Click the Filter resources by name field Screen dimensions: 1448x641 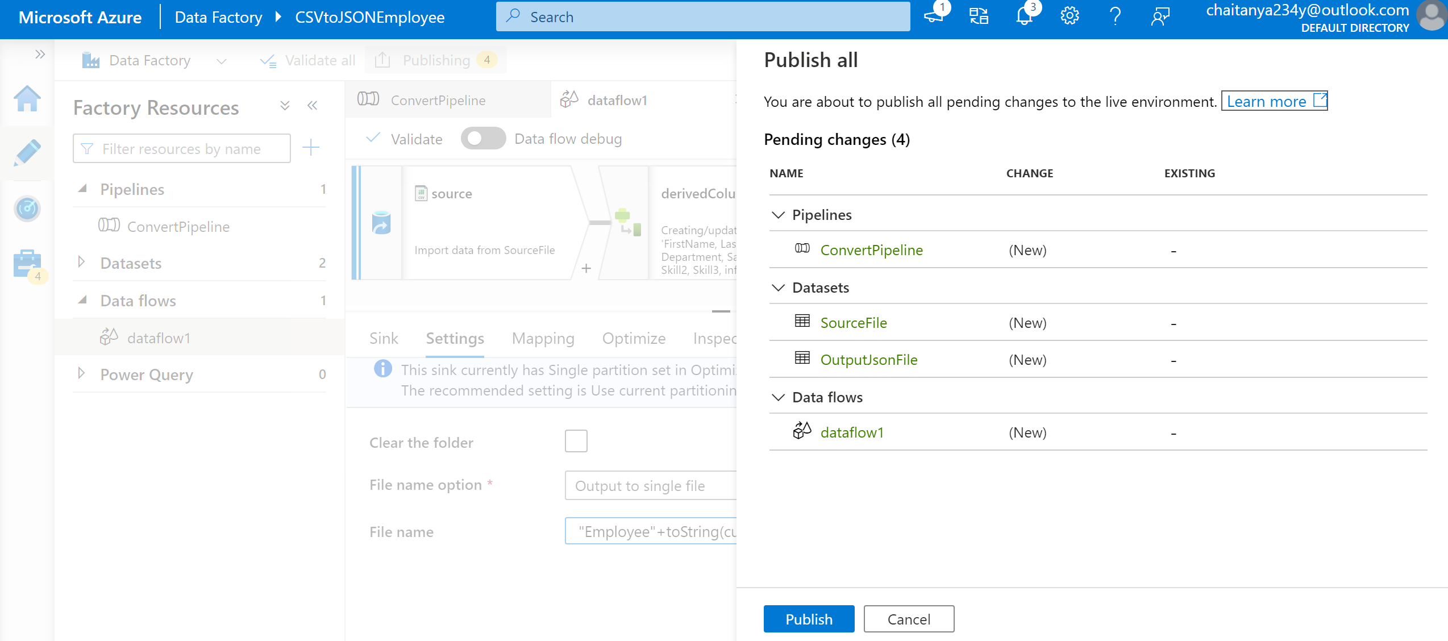tap(182, 148)
